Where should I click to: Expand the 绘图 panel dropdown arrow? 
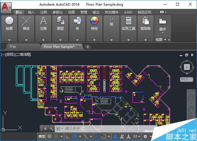point(9,40)
